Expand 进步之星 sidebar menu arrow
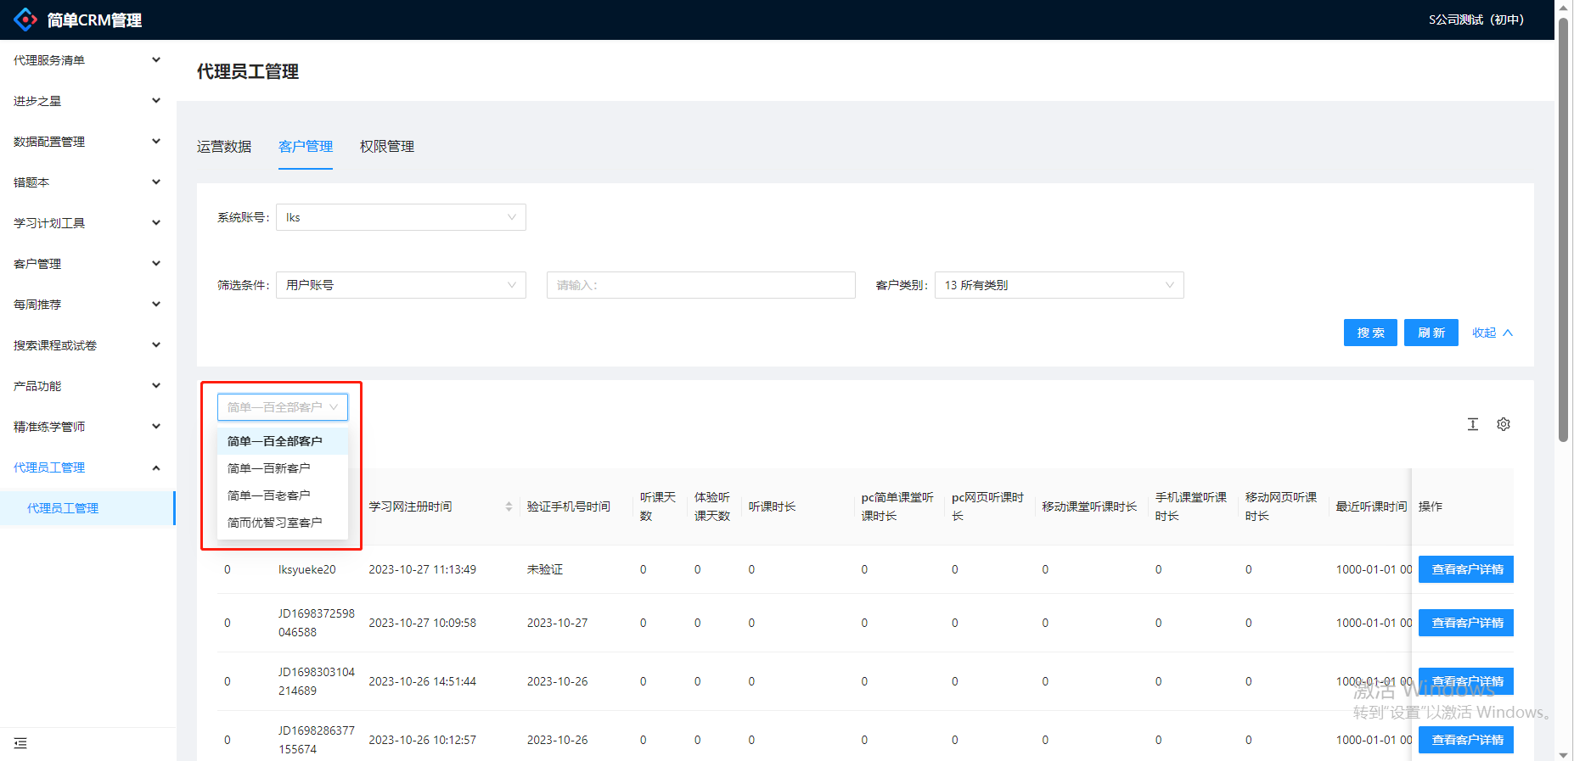Image resolution: width=1574 pixels, height=761 pixels. tap(156, 101)
